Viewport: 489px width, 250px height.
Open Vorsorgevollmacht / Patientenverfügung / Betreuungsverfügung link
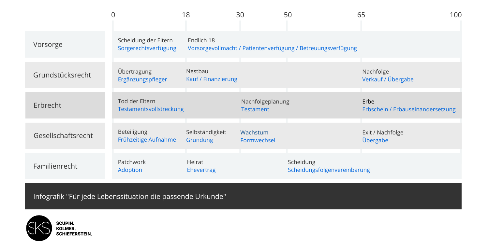tap(272, 49)
